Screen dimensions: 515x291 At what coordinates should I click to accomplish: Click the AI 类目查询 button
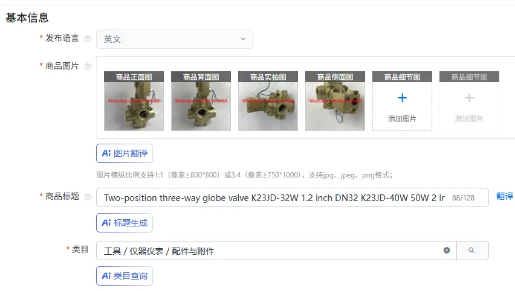[125, 276]
